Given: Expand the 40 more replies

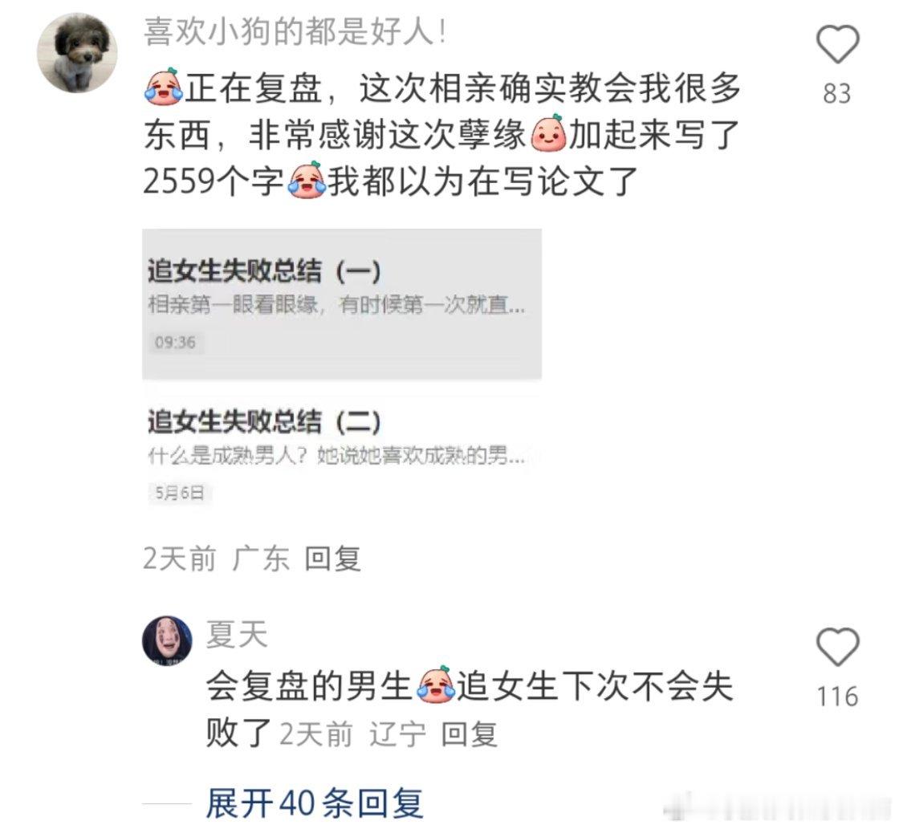Looking at the screenshot, I should pos(314,803).
